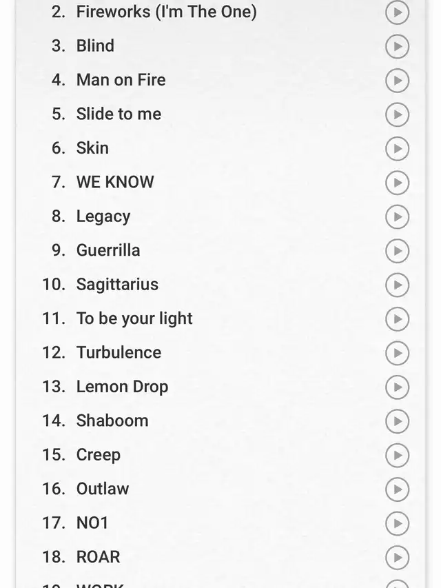Play the track Fireworks (I'm The One)
The image size is (441, 588).
click(x=397, y=12)
